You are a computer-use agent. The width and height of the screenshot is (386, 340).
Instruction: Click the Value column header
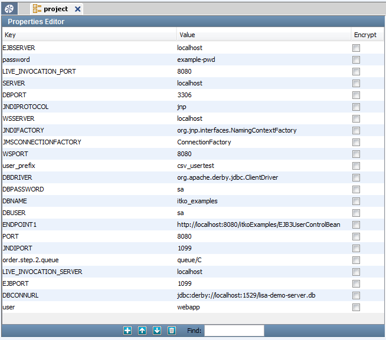(x=263, y=35)
